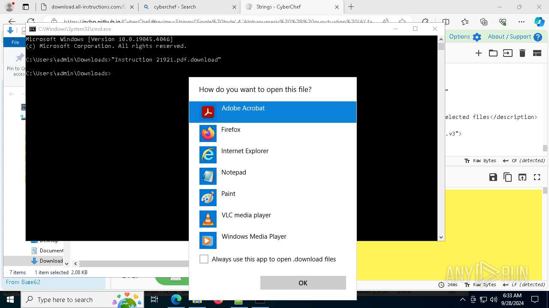Choose Firefox from the app list
The height and width of the screenshot is (308, 549).
pyautogui.click(x=273, y=133)
